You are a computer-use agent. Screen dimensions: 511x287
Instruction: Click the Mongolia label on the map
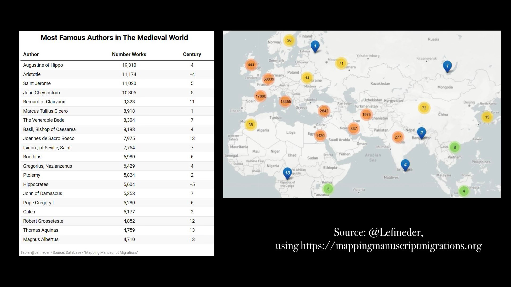click(445, 87)
